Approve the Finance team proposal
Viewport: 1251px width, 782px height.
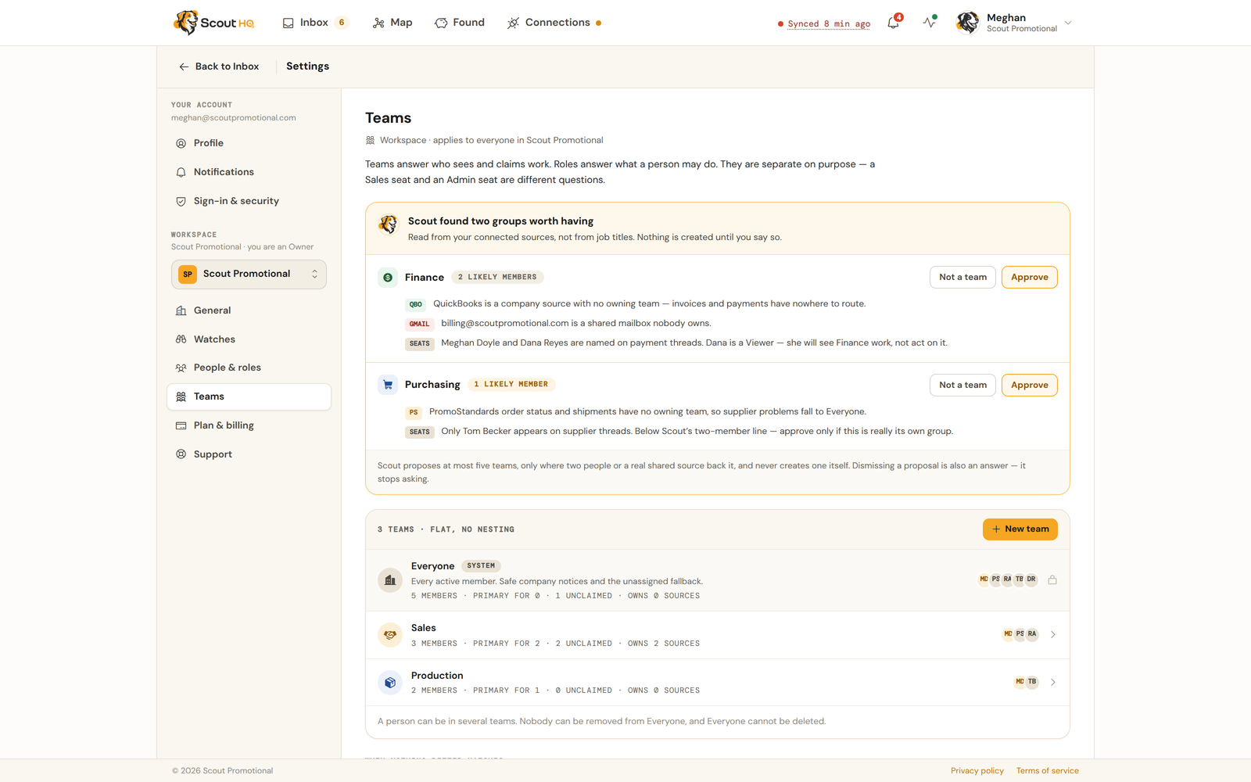1029,277
